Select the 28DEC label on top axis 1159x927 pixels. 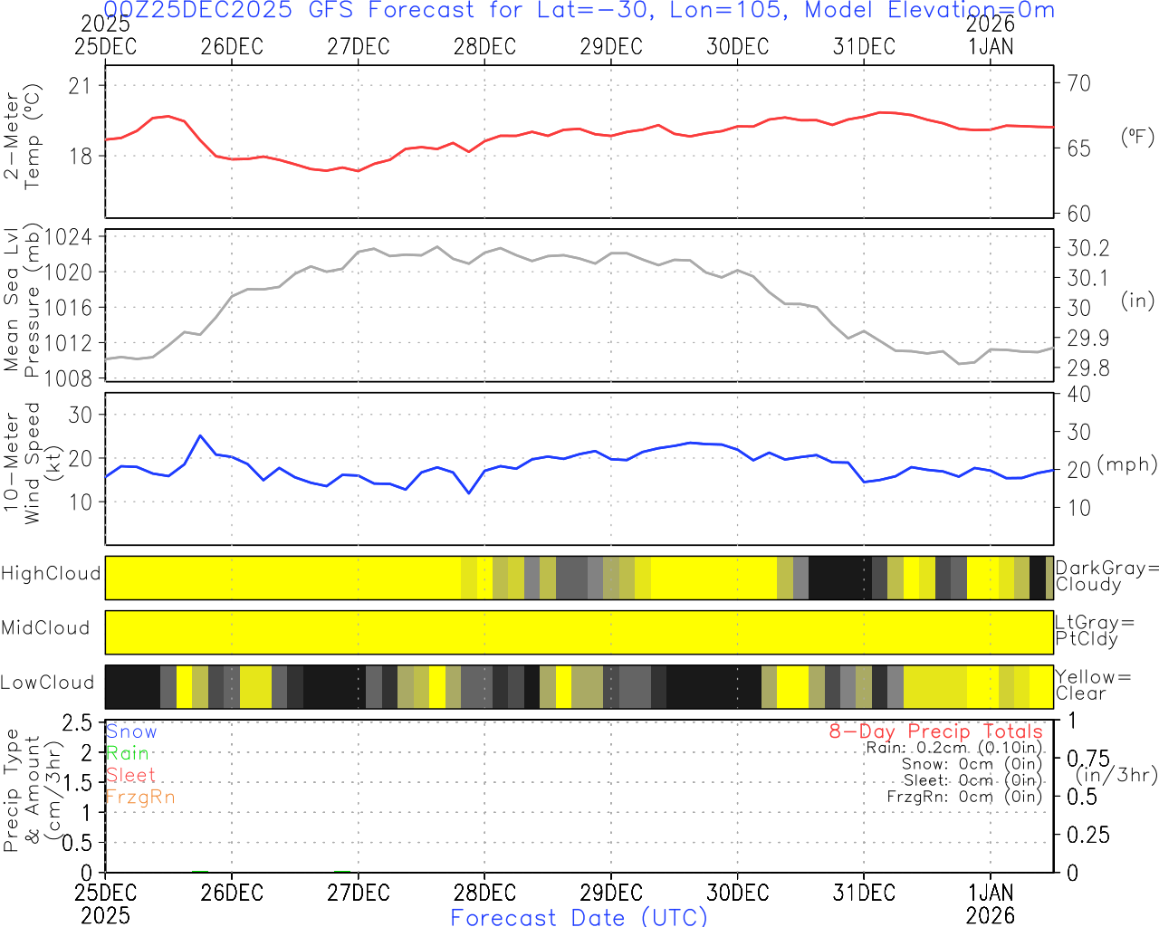coord(484,47)
